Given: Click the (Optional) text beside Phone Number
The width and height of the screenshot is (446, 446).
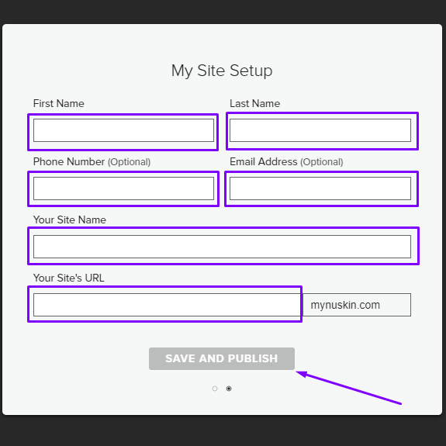Looking at the screenshot, I should point(129,162).
